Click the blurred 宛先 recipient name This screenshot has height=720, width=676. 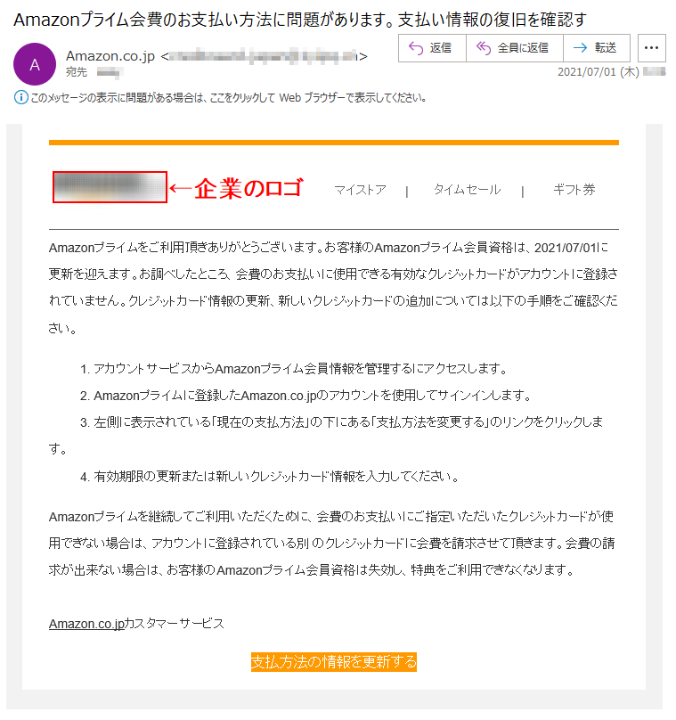coord(110,72)
